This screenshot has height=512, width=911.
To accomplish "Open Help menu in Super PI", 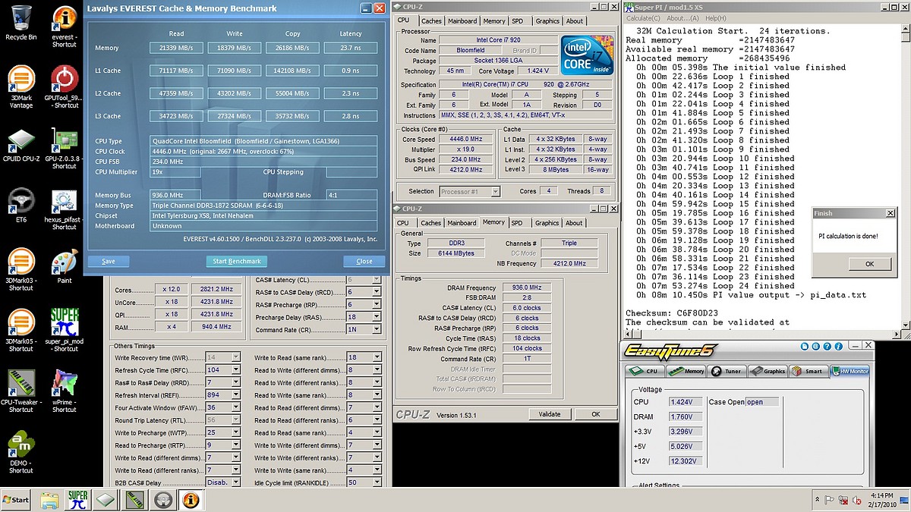I will pos(715,18).
